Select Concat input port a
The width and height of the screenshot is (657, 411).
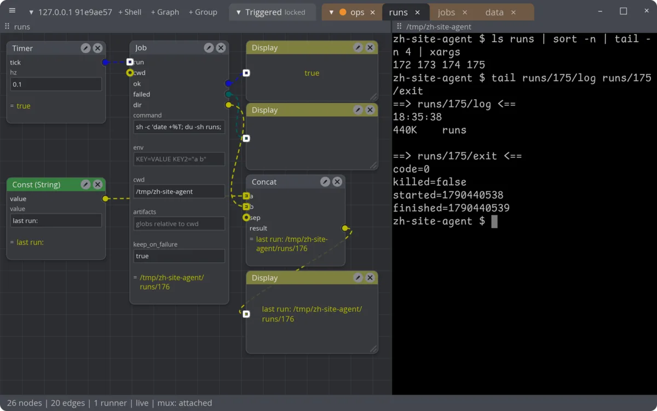coord(246,196)
